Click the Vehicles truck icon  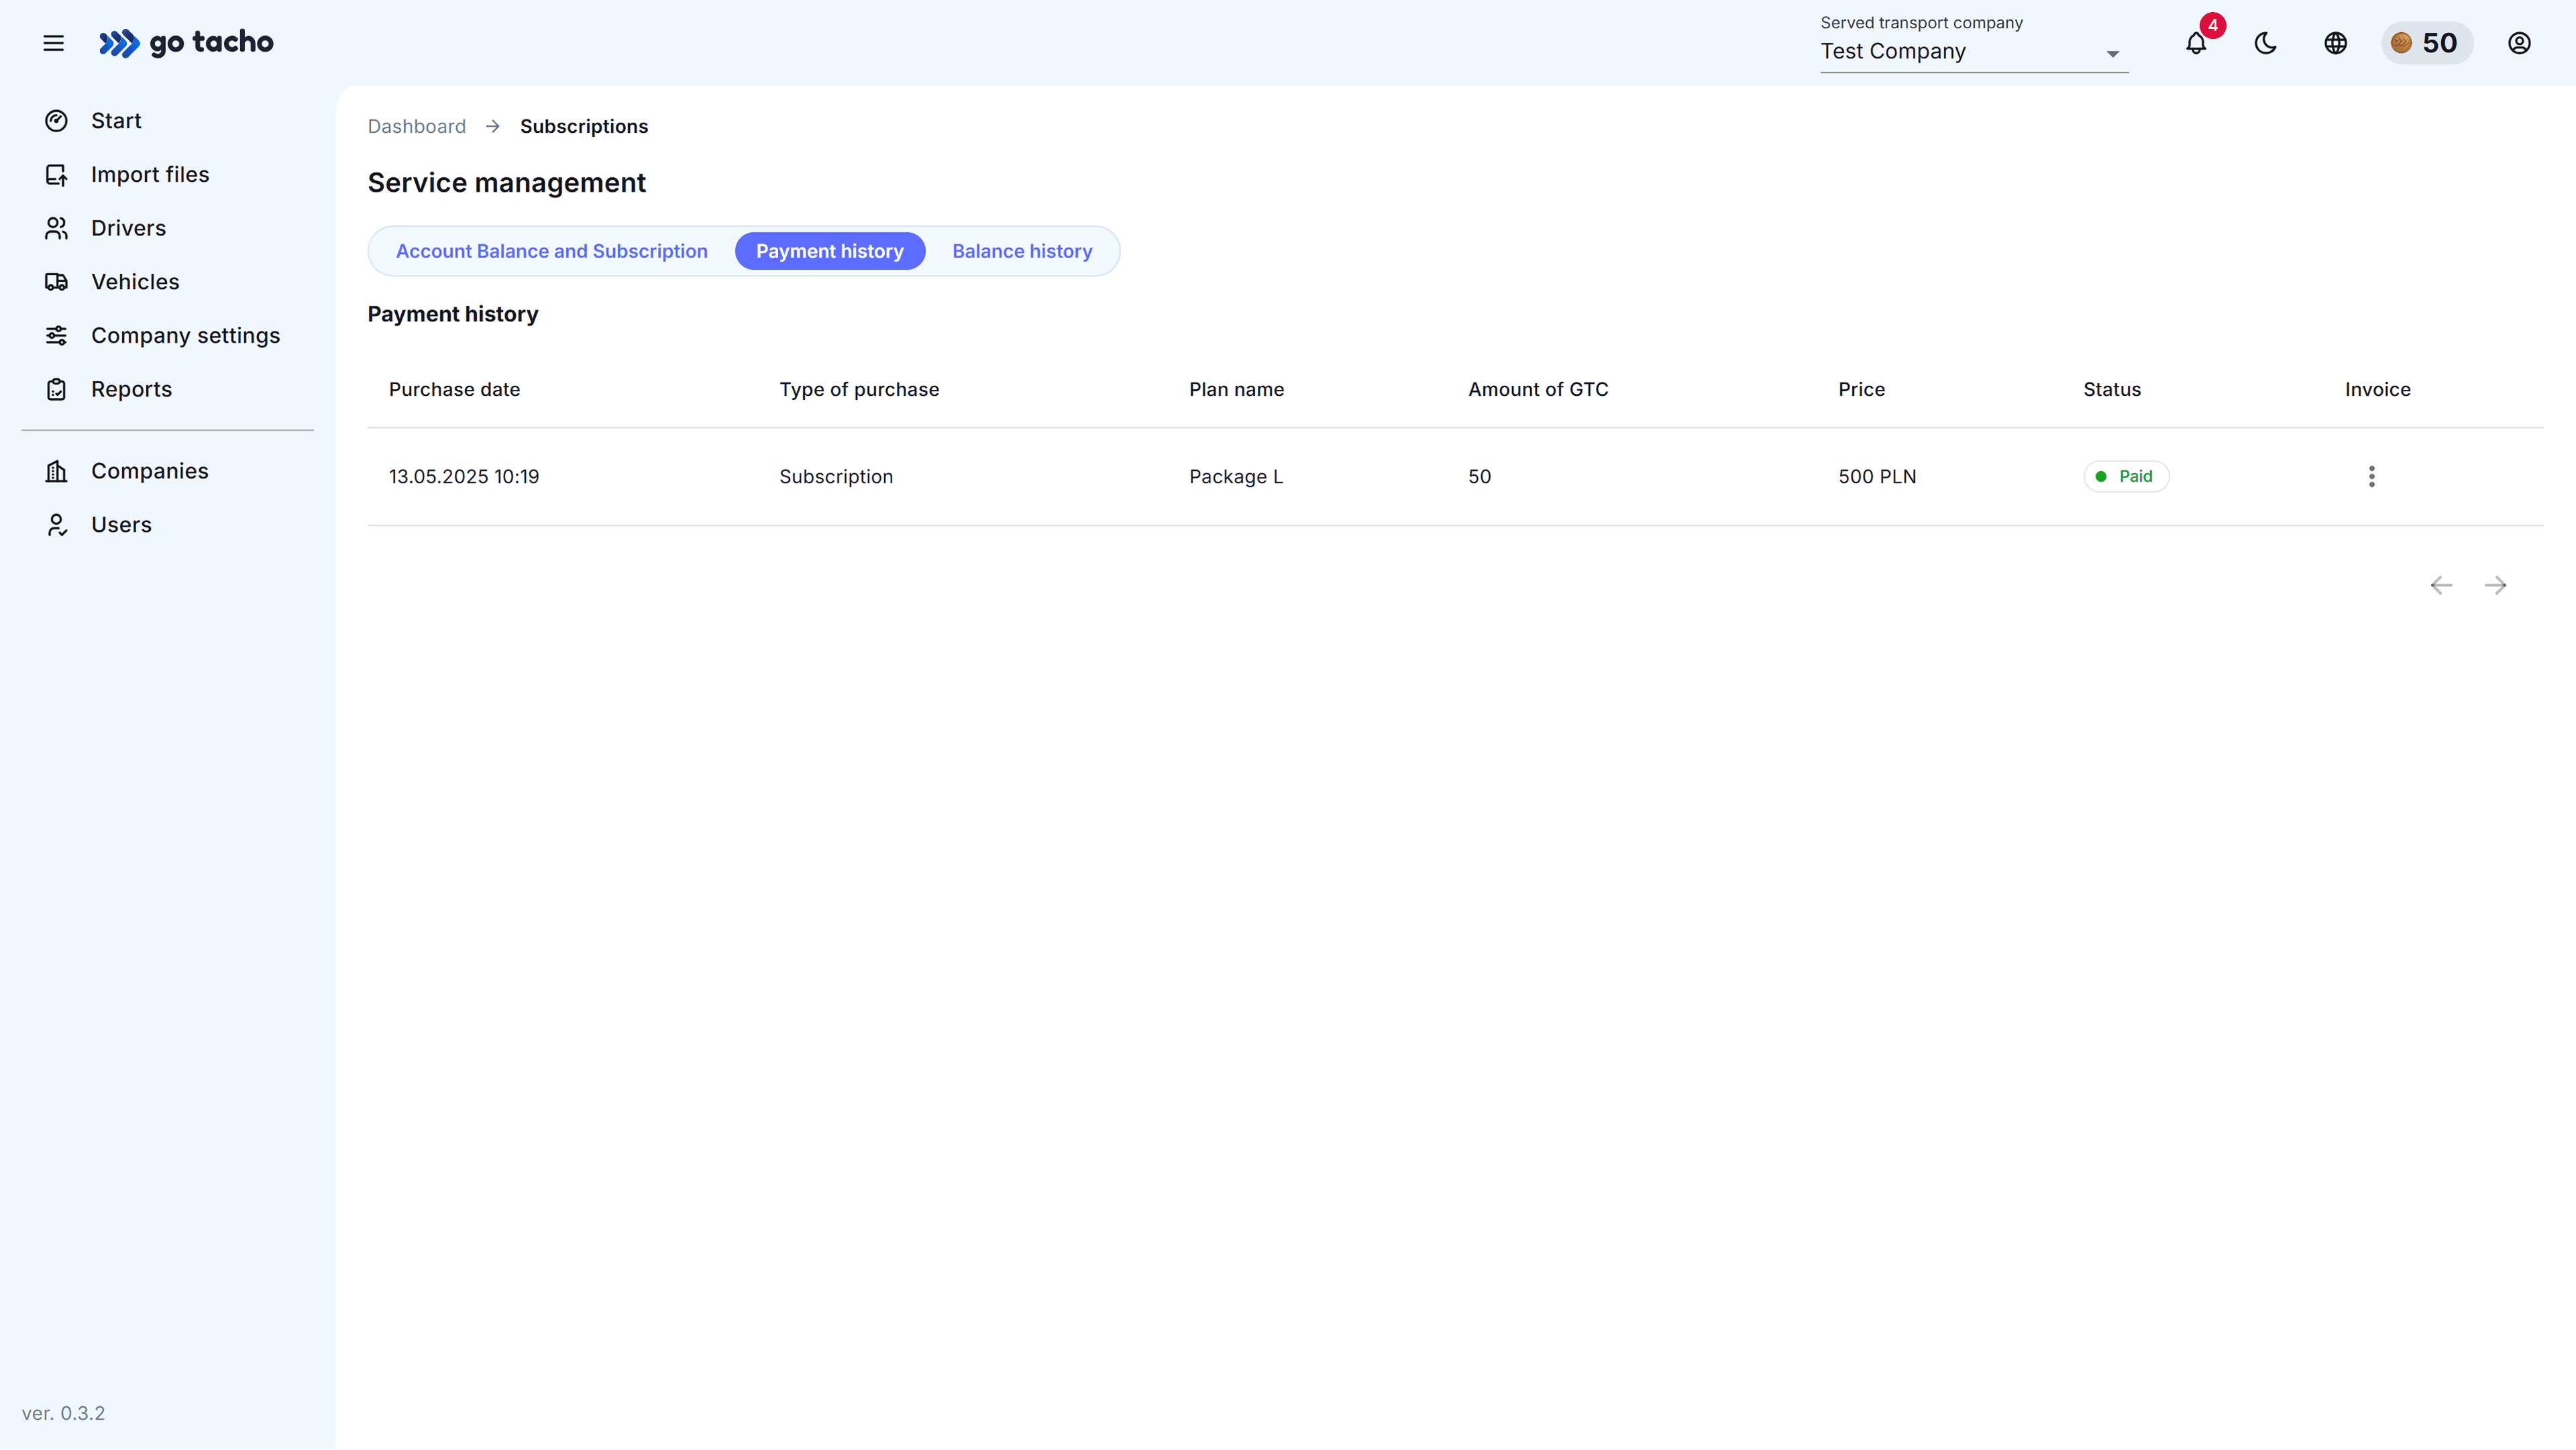tap(57, 282)
